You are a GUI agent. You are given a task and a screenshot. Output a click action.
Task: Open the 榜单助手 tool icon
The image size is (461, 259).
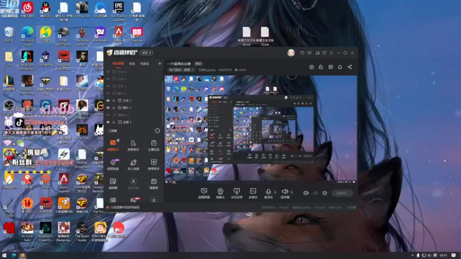point(153,164)
